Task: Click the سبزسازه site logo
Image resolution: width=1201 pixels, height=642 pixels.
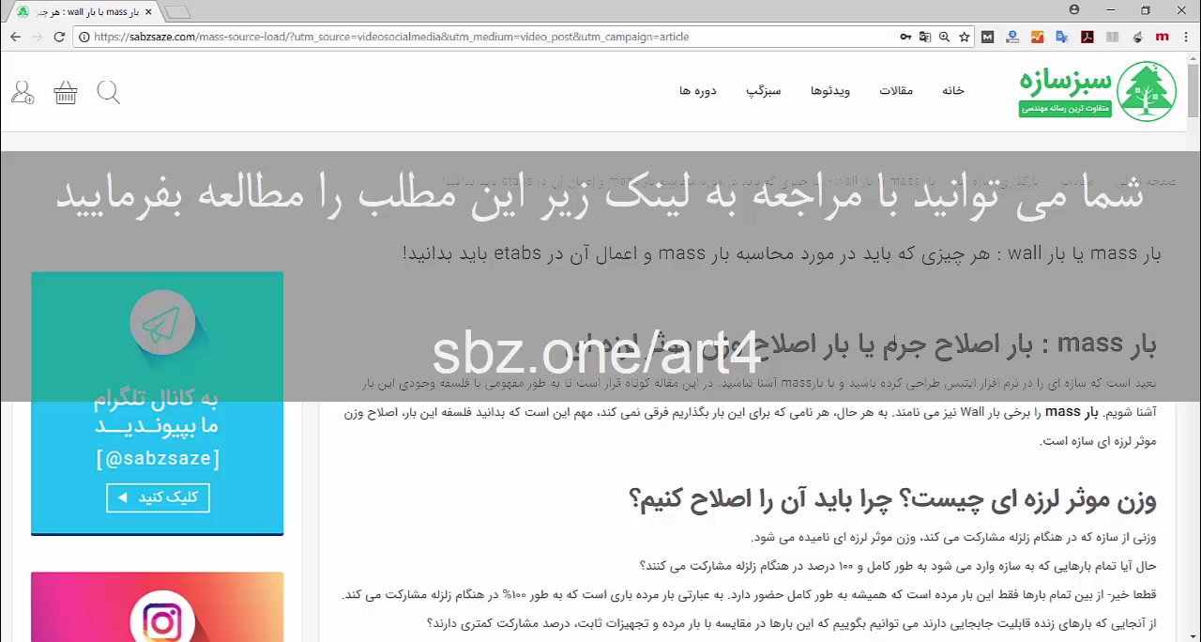Action: coord(1098,91)
